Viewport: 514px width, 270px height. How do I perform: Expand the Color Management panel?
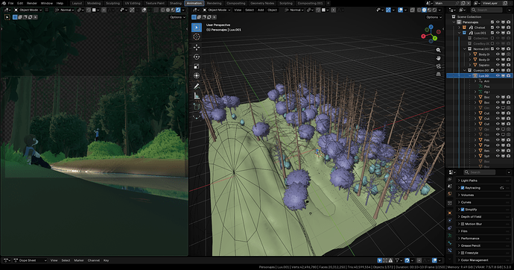(483, 260)
